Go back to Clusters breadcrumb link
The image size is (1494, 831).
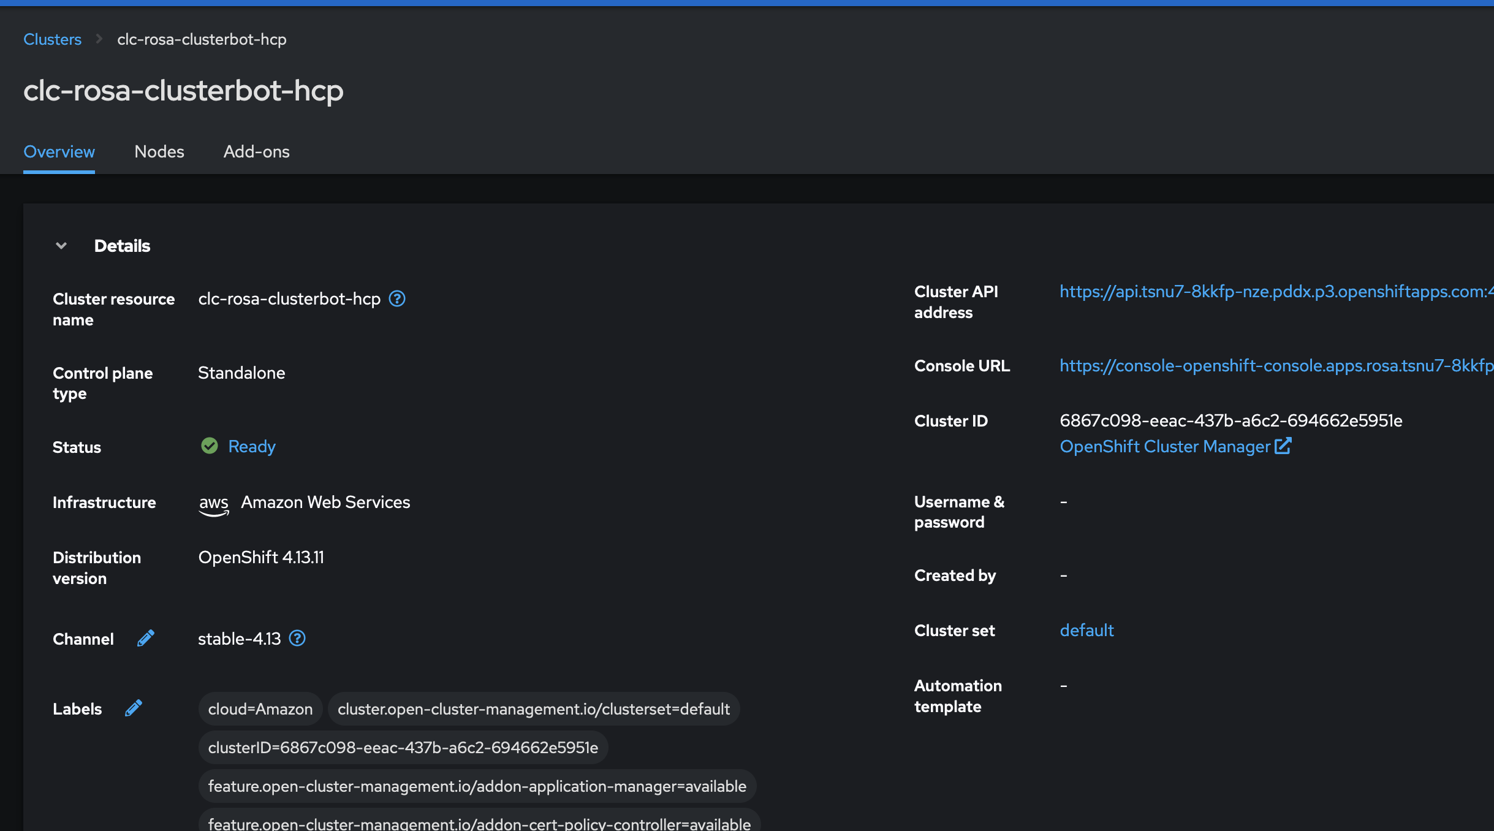point(52,39)
